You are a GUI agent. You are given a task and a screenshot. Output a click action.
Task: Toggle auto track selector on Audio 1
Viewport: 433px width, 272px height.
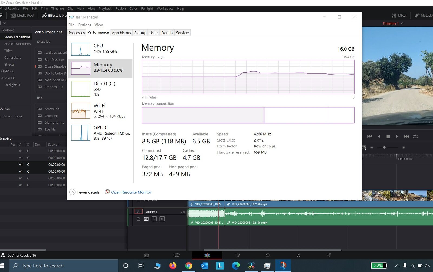pos(146,219)
